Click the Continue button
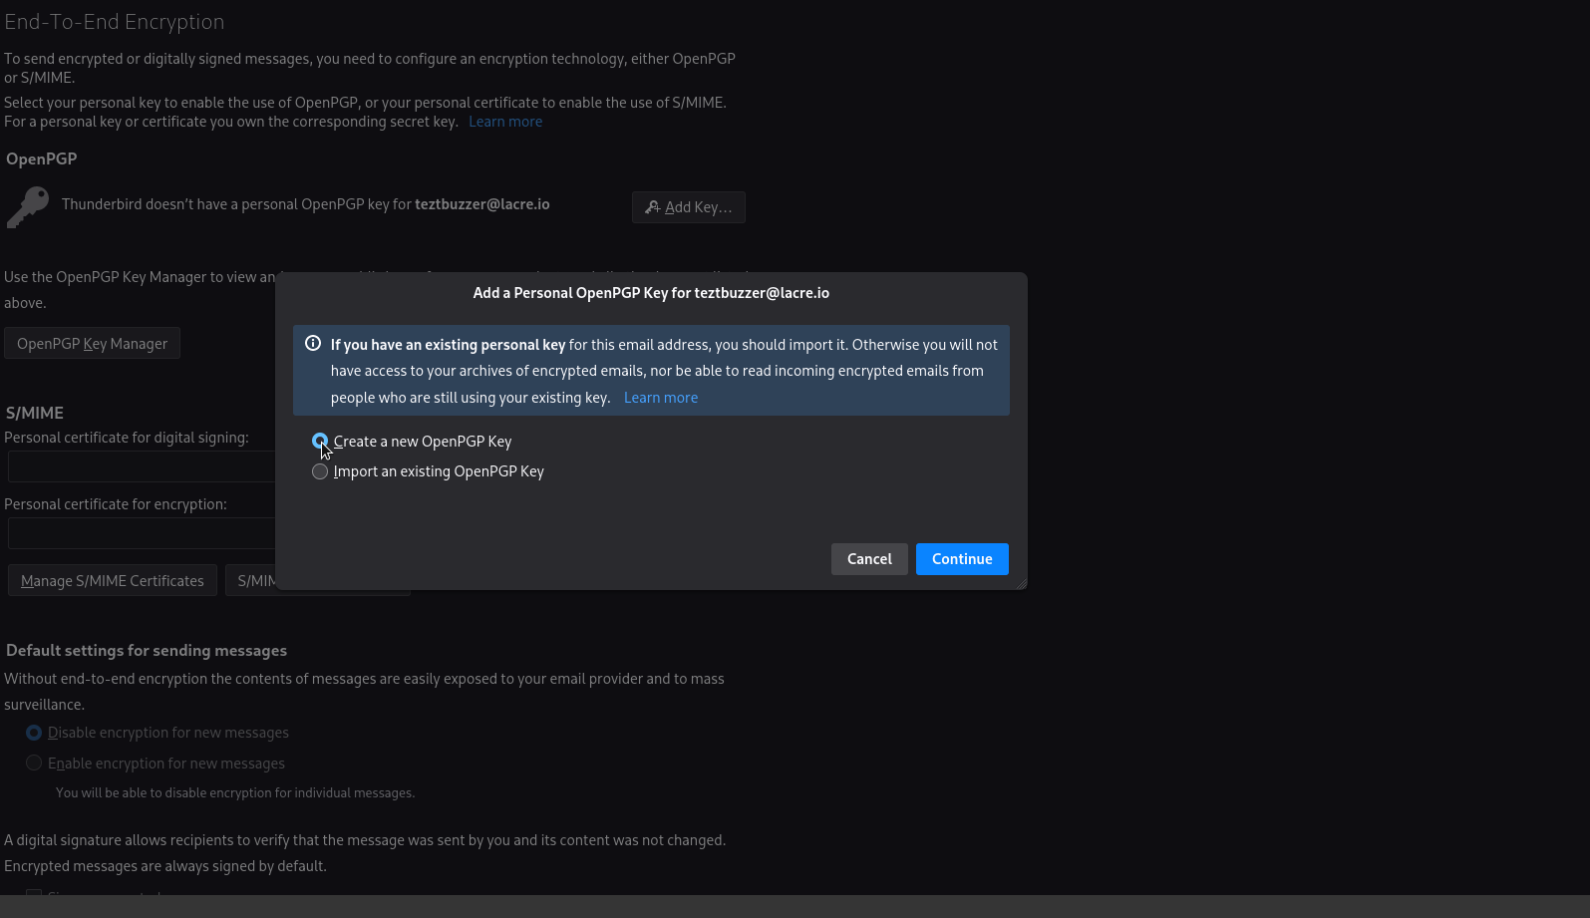Screen dimensions: 1590x918 962,559
